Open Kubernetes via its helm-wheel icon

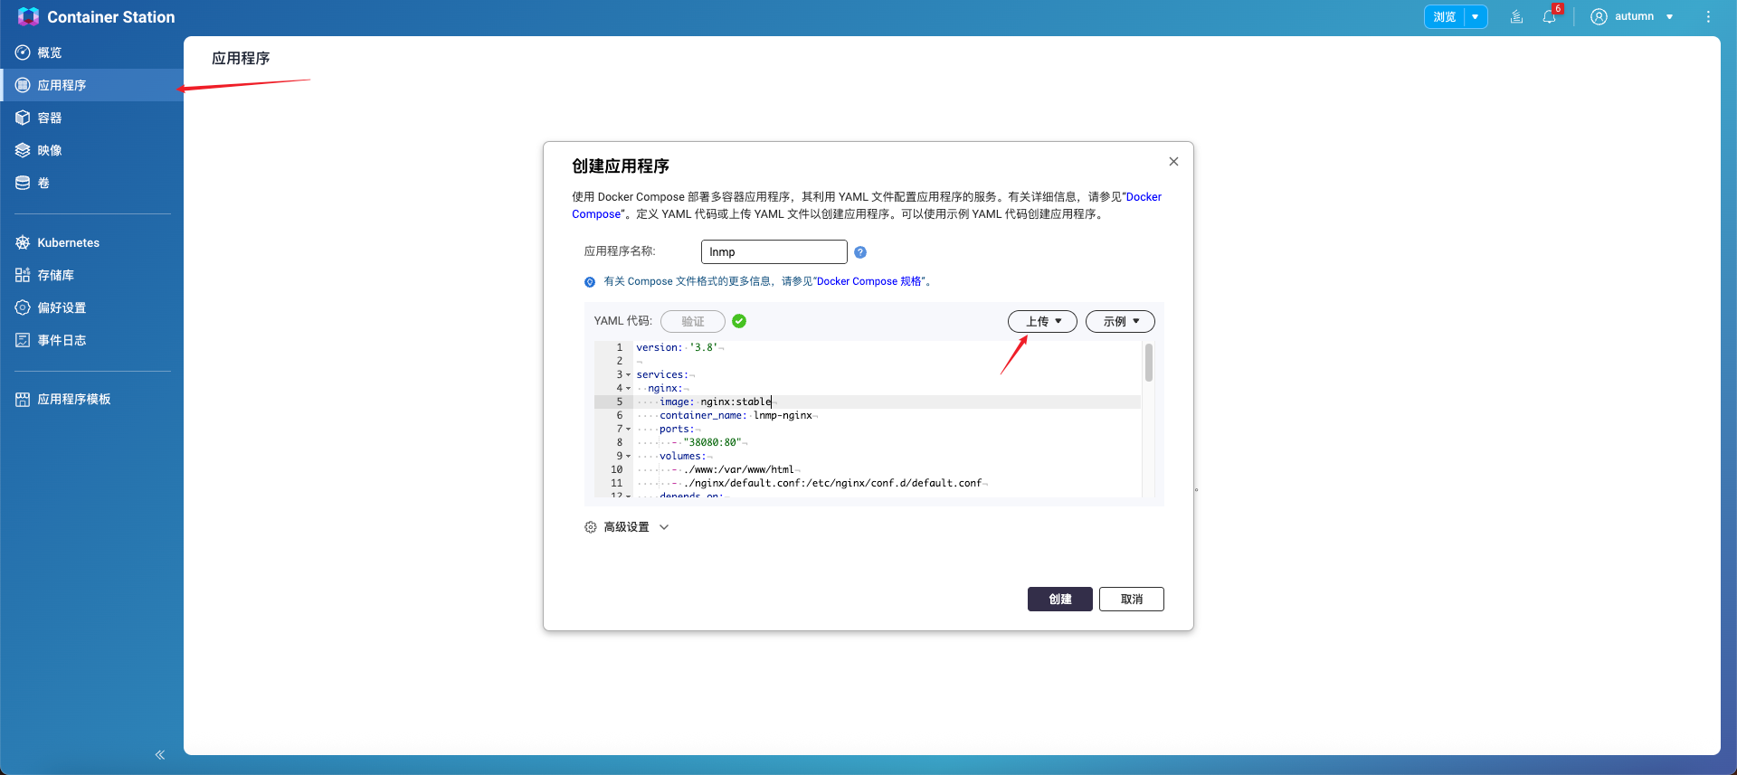point(23,242)
